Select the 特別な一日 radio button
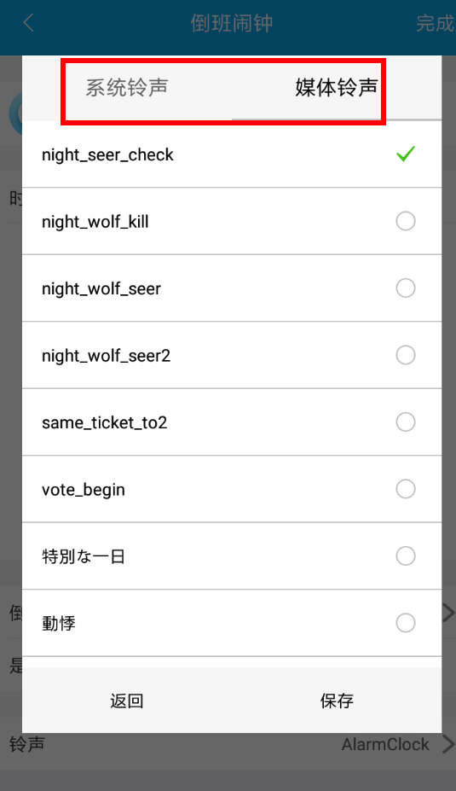The image size is (456, 791). coord(406,556)
